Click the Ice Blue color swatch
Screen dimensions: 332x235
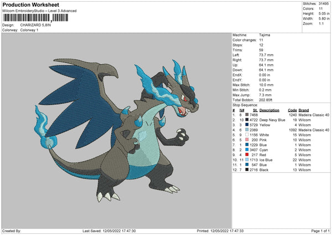coord(247,160)
